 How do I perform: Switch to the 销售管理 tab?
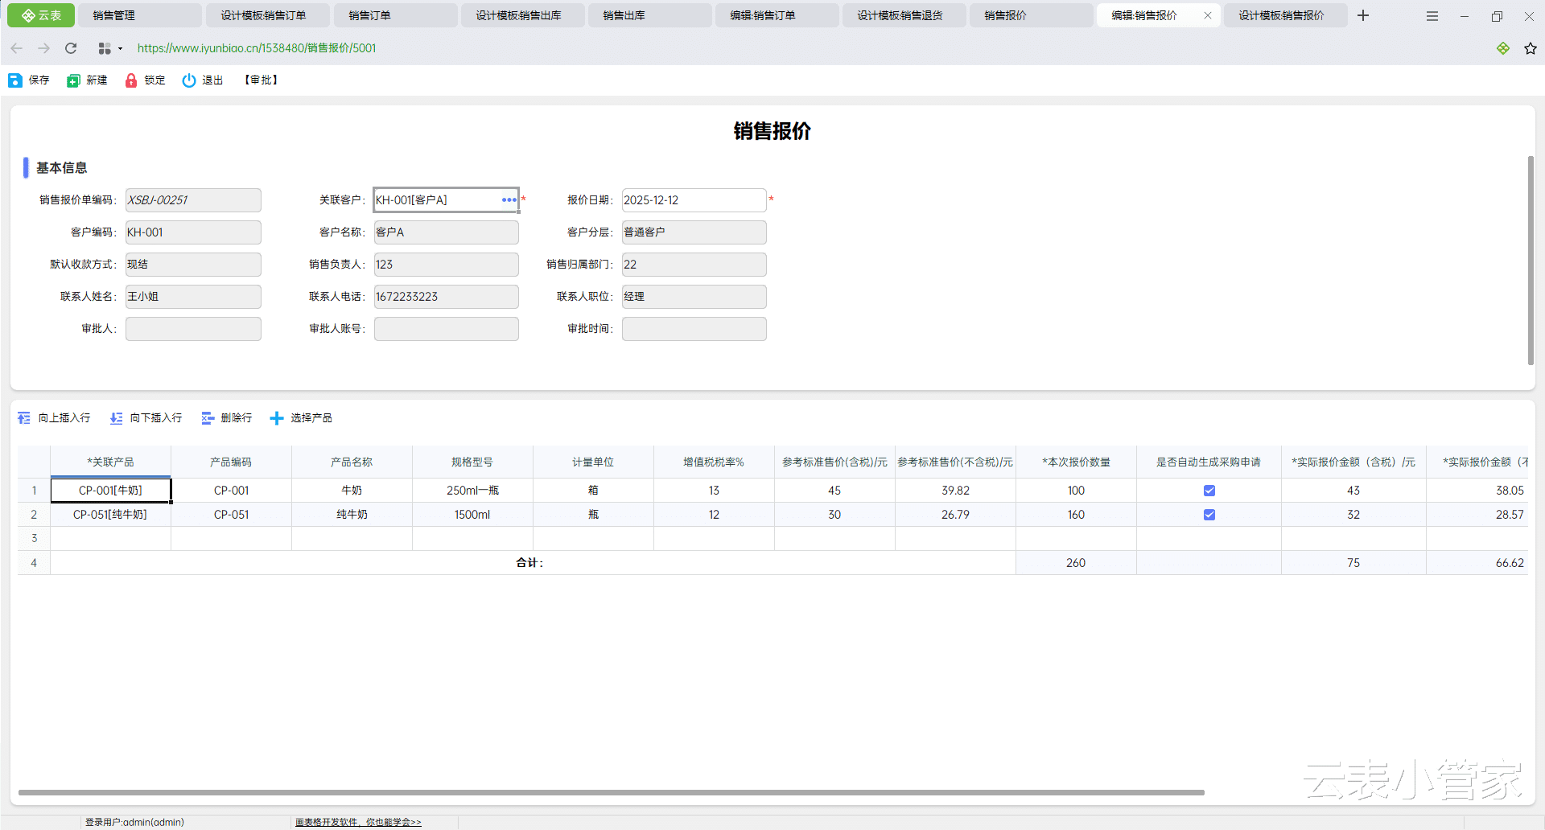[x=140, y=15]
